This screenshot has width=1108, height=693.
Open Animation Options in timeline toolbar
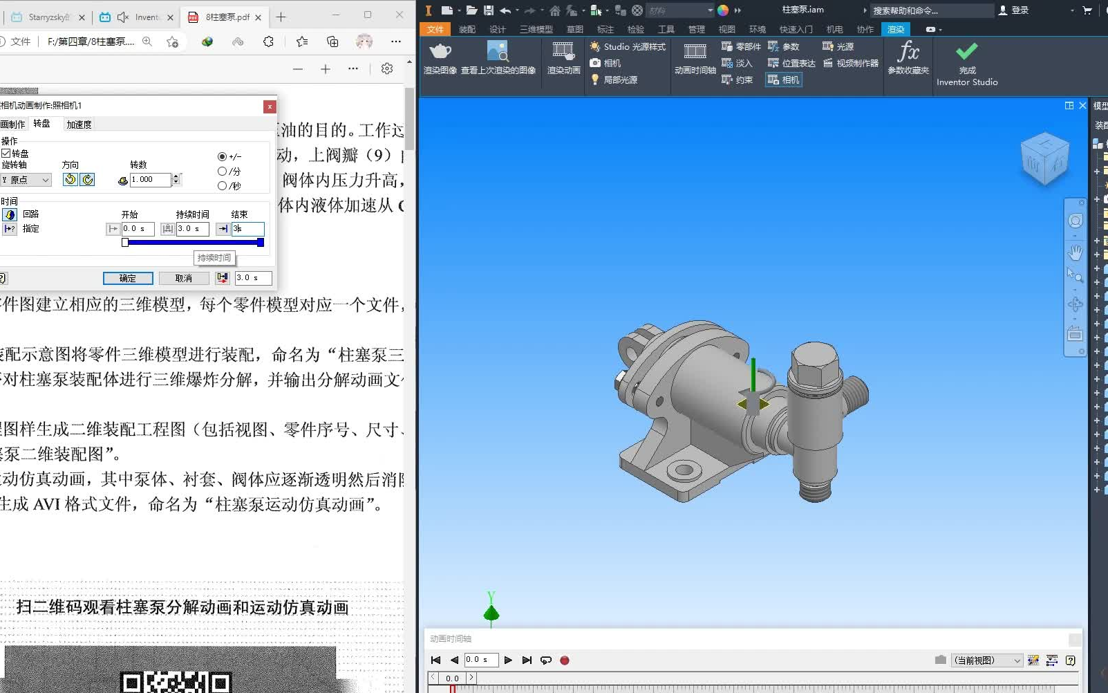pyautogui.click(x=1033, y=660)
